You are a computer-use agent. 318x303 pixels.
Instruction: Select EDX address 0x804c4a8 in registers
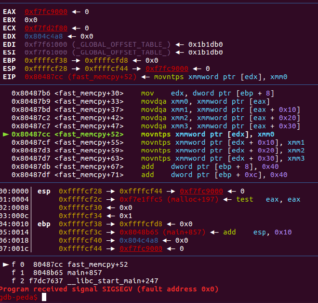(x=44, y=36)
